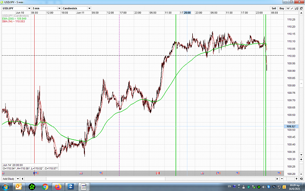Open Google Chrome from the taskbar
The image size is (305, 191).
45,187
